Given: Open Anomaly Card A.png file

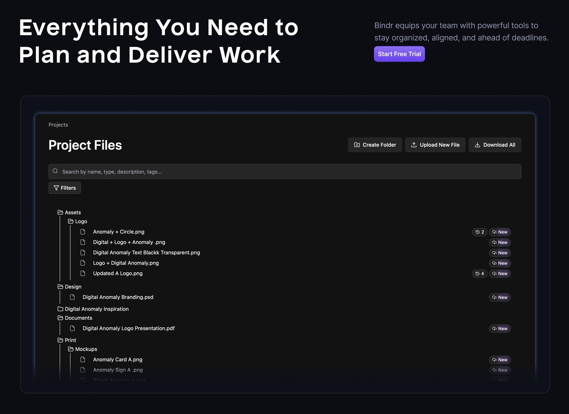Looking at the screenshot, I should click(118, 360).
